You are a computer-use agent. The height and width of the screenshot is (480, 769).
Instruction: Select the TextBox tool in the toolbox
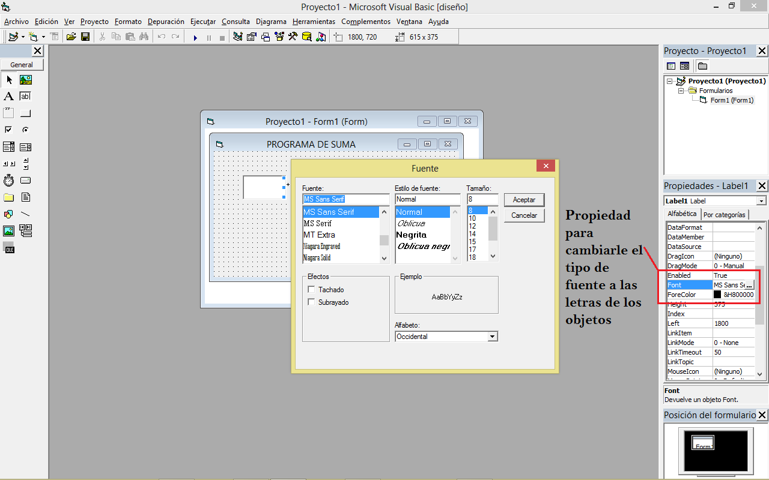(25, 96)
